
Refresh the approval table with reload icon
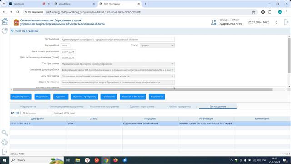12,113
